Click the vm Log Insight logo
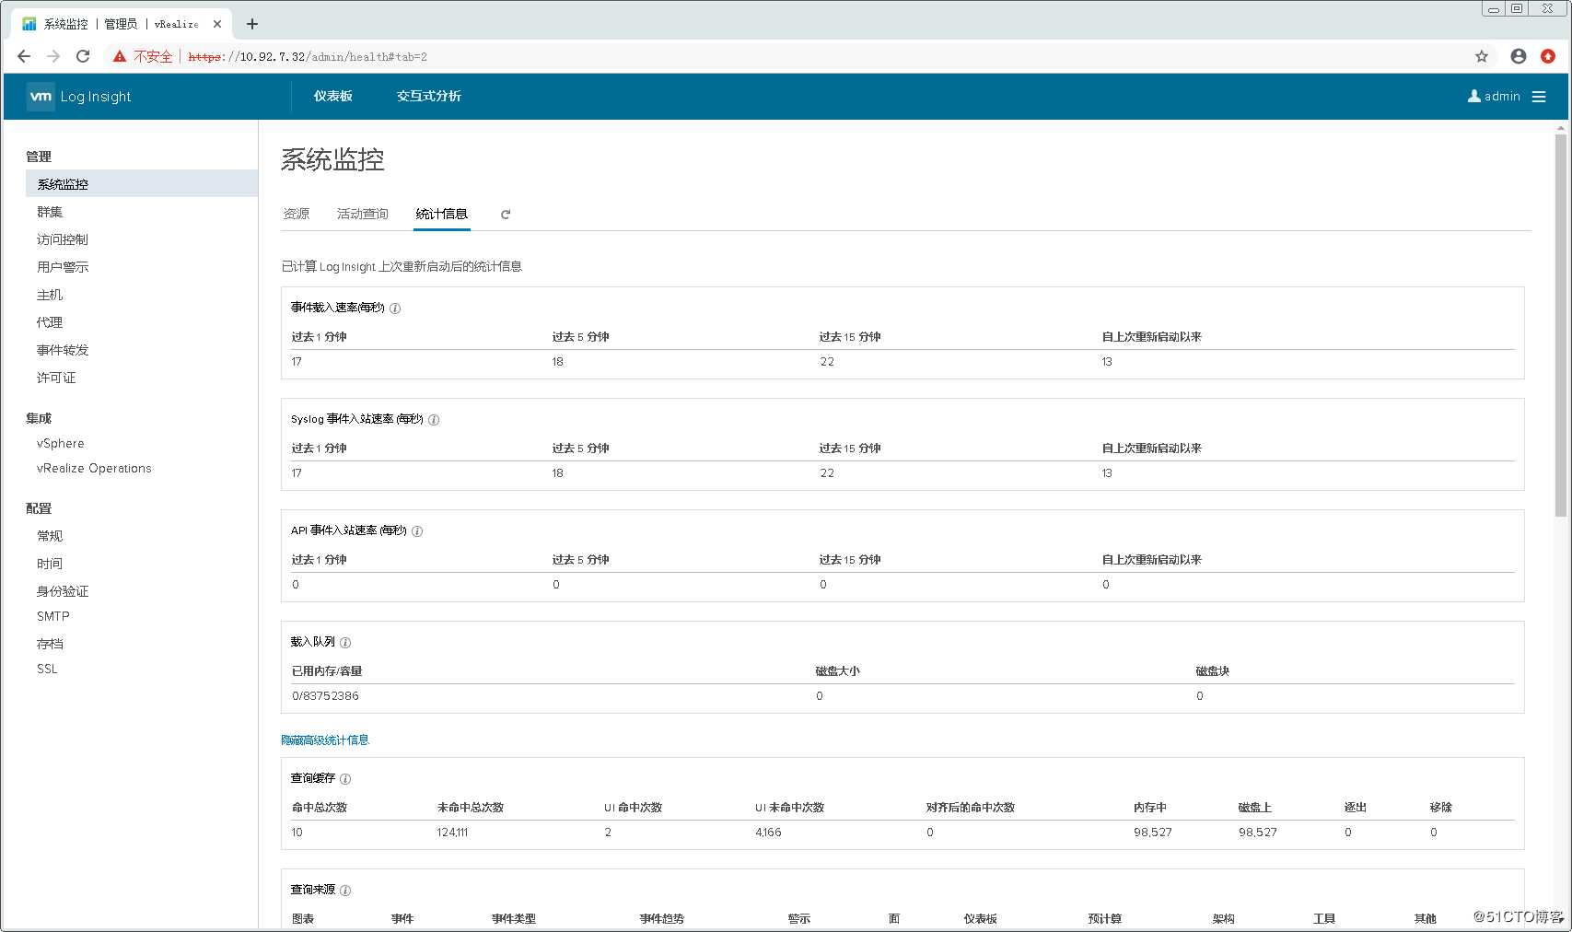The image size is (1572, 932). [x=79, y=97]
